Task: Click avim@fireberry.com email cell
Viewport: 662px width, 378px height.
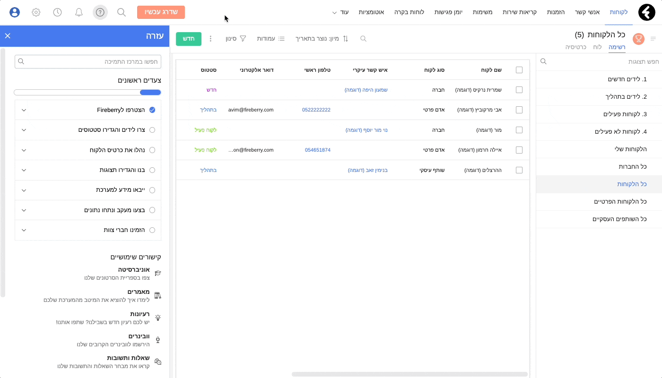Action: point(251,110)
